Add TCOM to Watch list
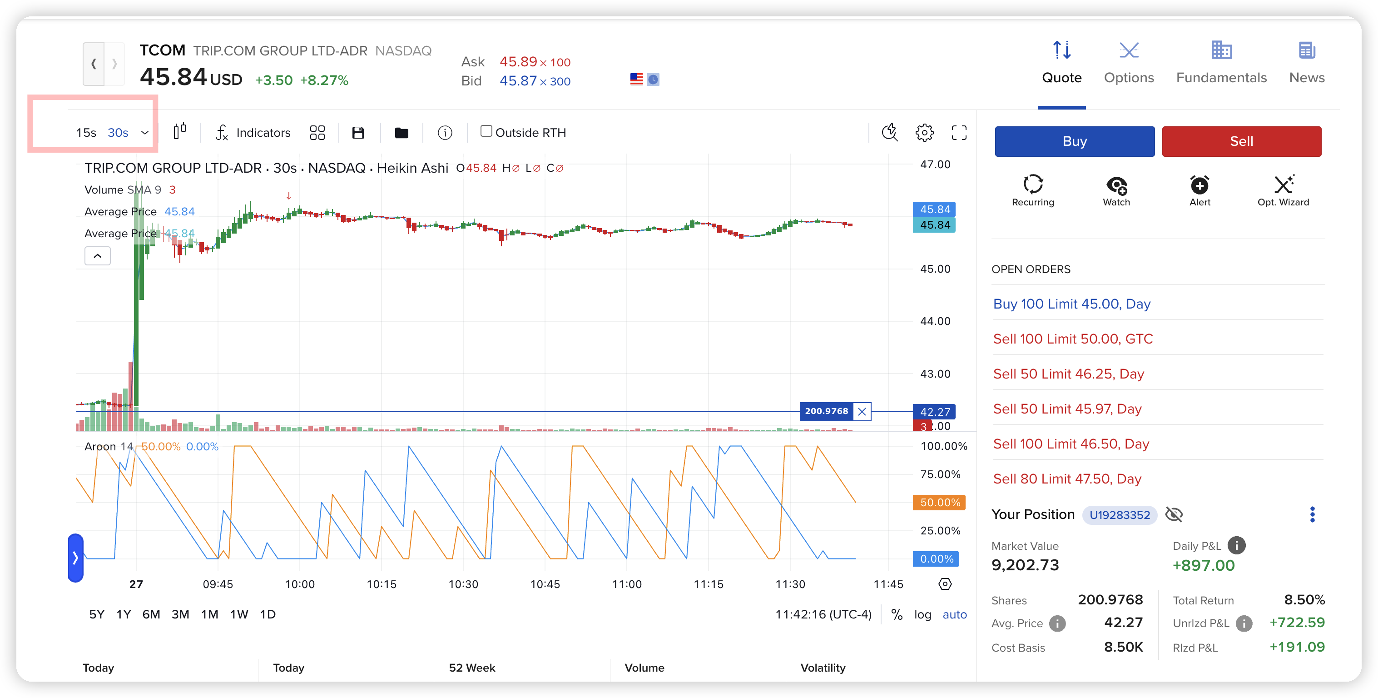 [x=1116, y=190]
